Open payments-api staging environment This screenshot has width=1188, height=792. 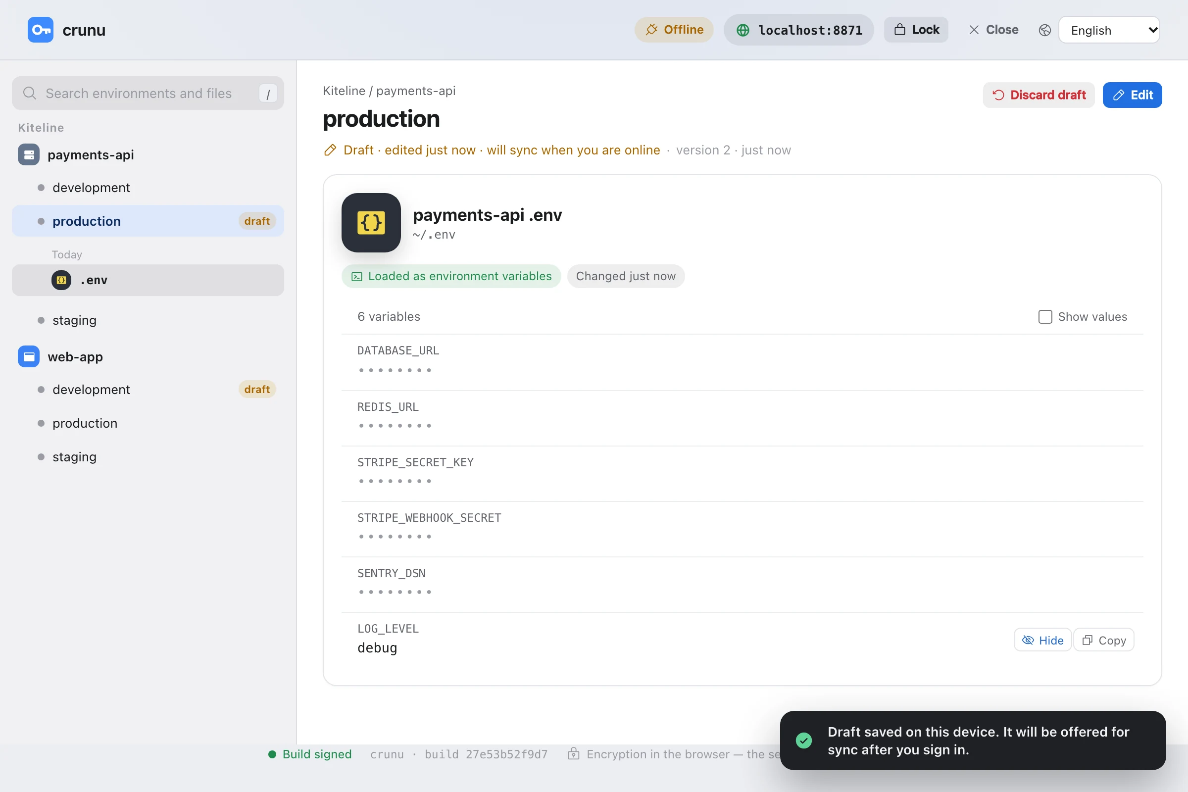coord(148,320)
